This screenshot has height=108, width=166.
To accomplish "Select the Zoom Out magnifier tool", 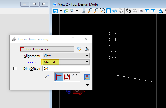I will [96, 11].
